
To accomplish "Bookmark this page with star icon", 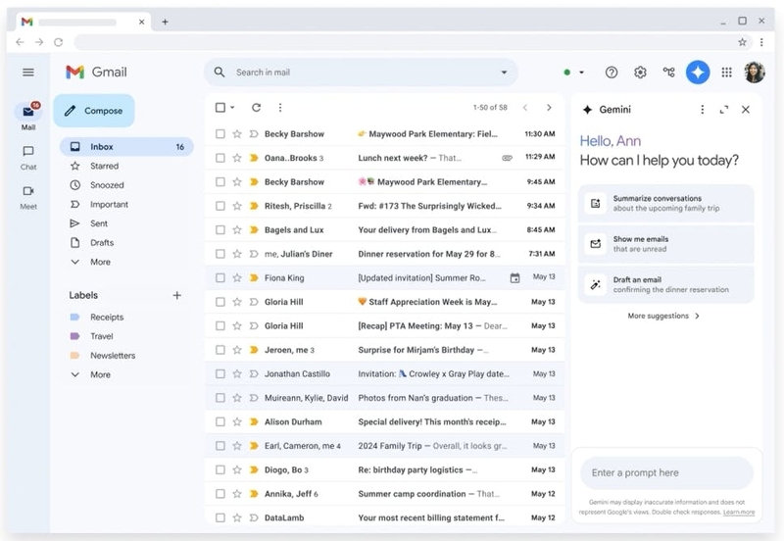I will pos(743,42).
